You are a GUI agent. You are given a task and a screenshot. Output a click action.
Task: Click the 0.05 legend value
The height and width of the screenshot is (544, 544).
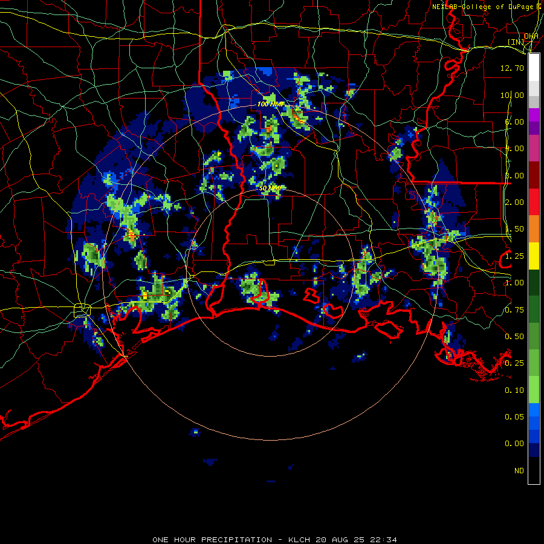click(x=514, y=417)
